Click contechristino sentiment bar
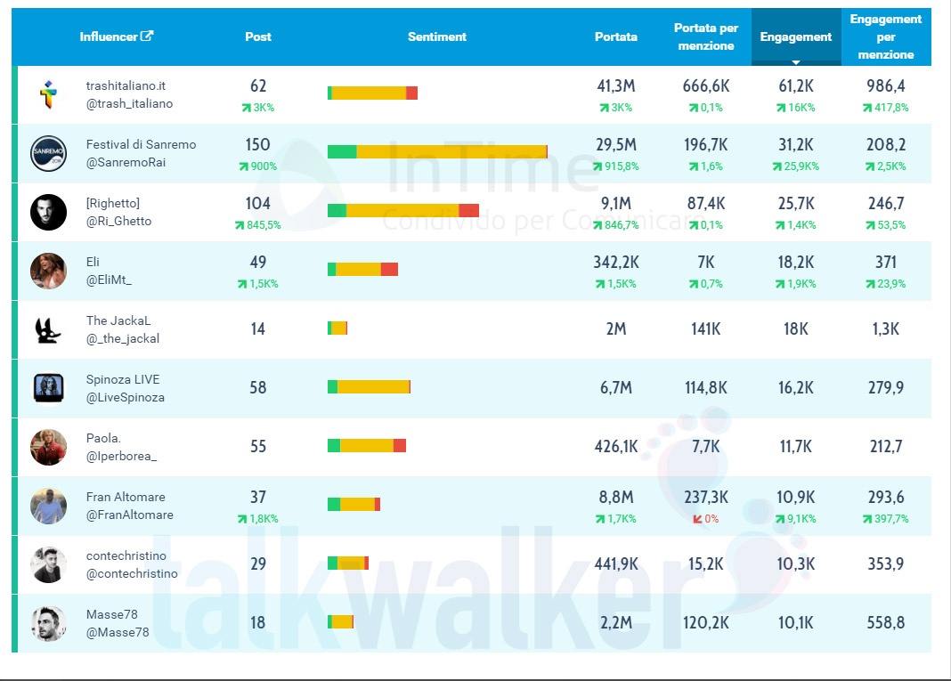This screenshot has height=681, width=951. coord(348,563)
